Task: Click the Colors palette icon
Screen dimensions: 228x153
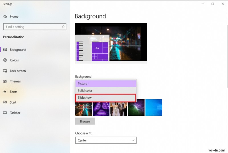Action: click(5, 60)
